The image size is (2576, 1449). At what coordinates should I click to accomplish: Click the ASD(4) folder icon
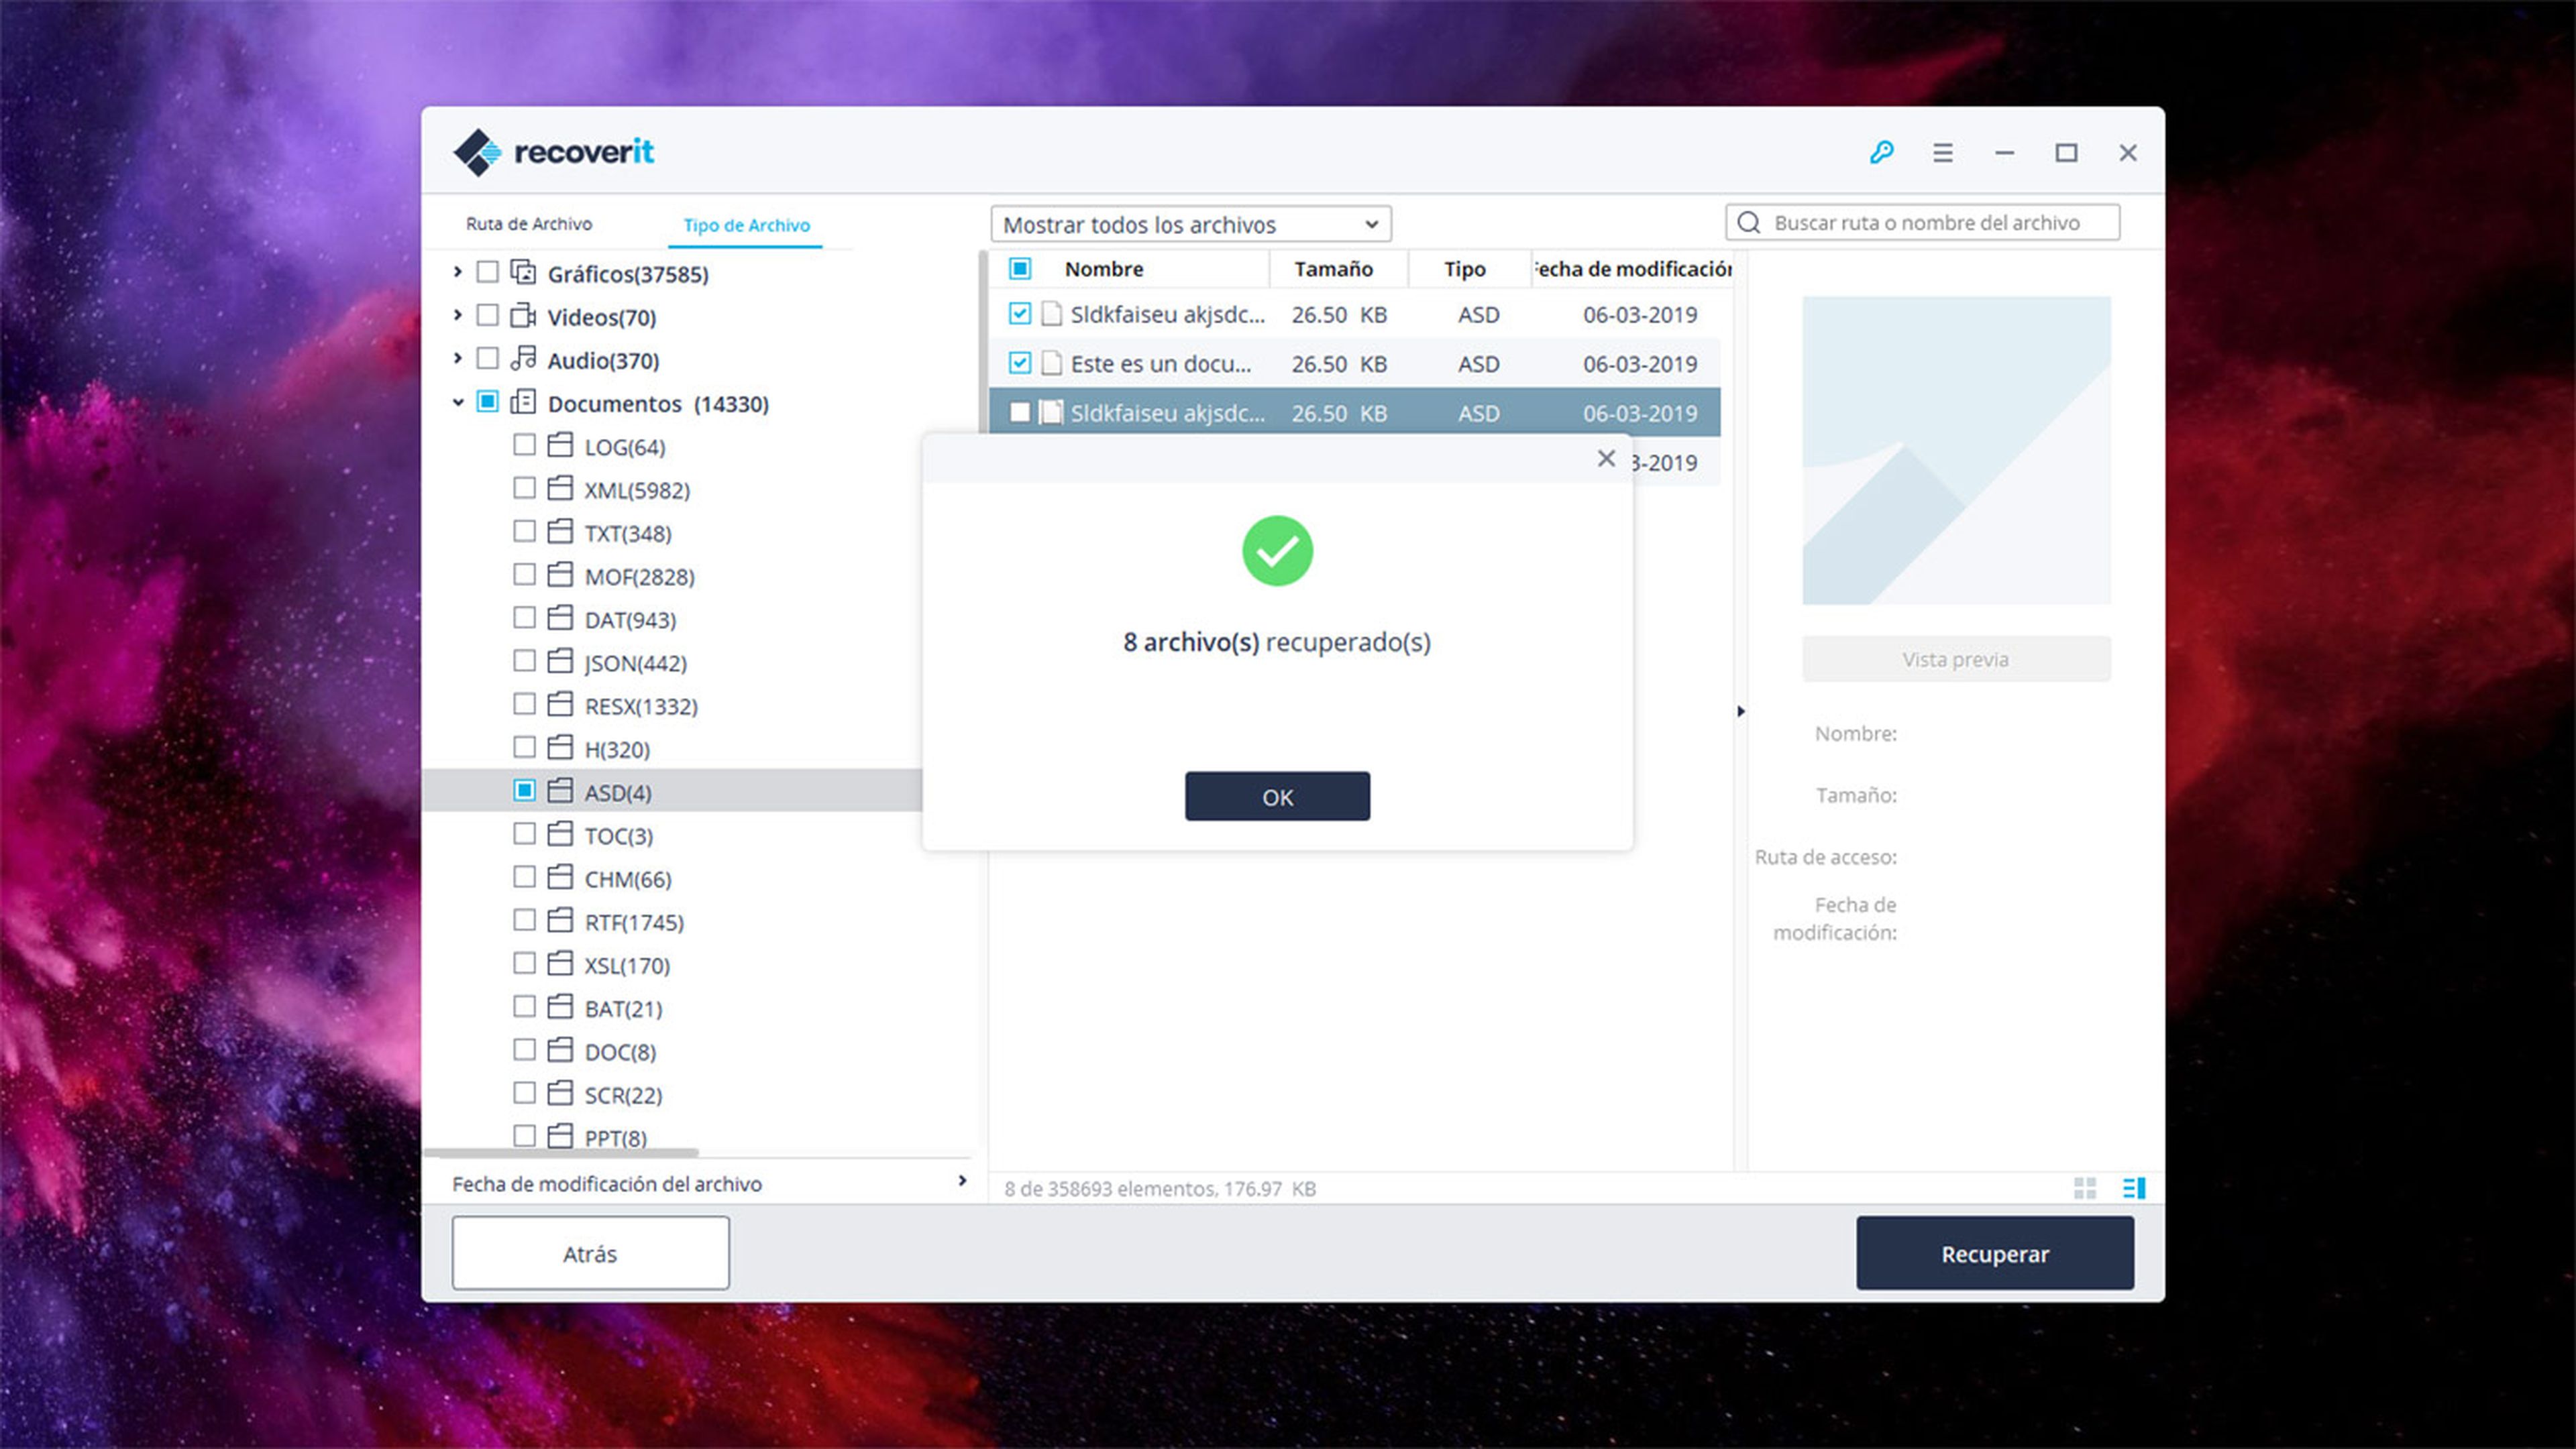coord(560,791)
